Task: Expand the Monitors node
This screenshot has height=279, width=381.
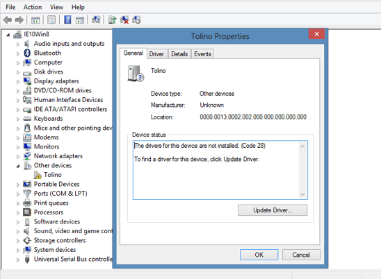Action: (x=18, y=147)
